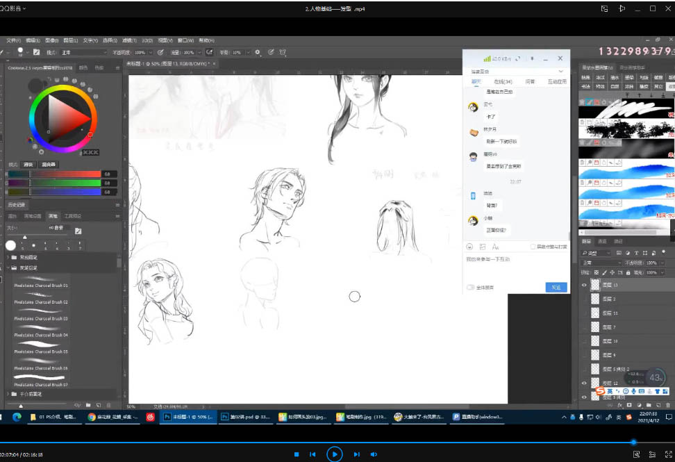Switch to the 混合器 mixer button
675x462 pixels.
49,165
